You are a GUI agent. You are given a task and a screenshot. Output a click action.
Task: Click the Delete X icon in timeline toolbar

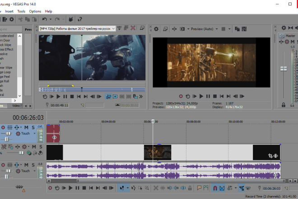156,188
